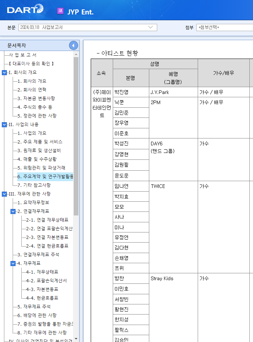Collapse the I. 회사의 개요 tree node

pos(4,72)
